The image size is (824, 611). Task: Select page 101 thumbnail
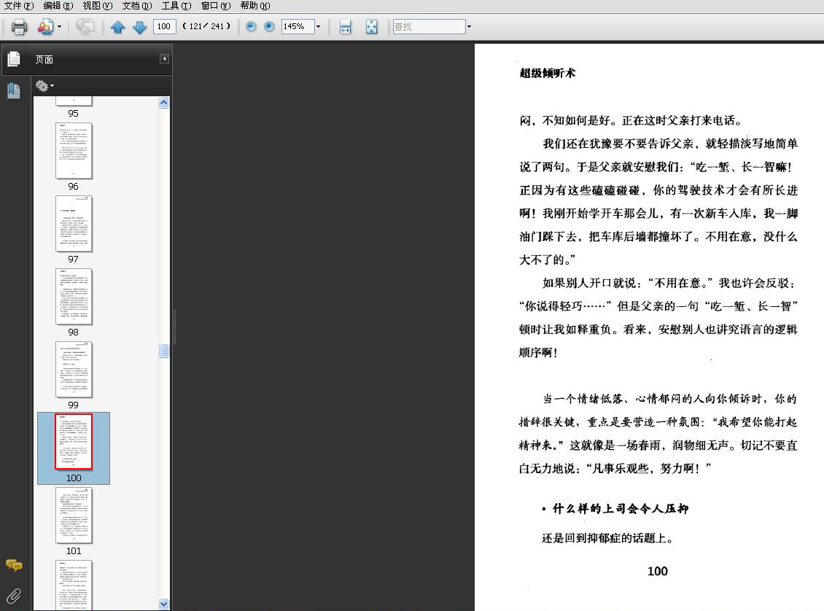(x=74, y=515)
